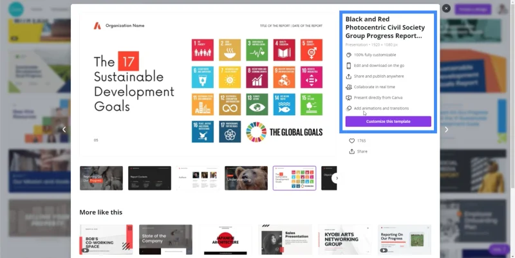Click the SDG 16 Peace dove tile
515x258 pixels.
[x=203, y=132]
